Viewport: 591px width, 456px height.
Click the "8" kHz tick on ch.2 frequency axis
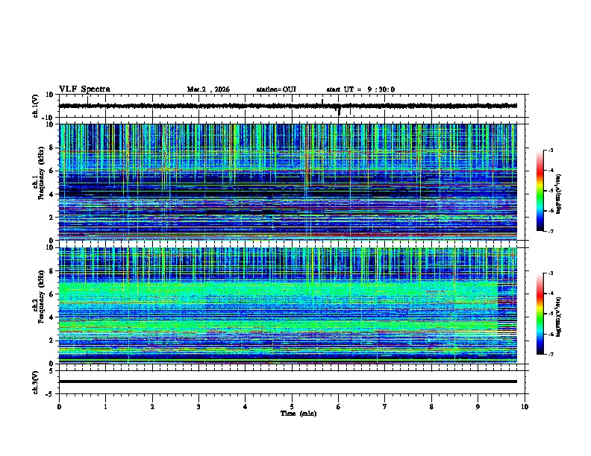pyautogui.click(x=52, y=271)
